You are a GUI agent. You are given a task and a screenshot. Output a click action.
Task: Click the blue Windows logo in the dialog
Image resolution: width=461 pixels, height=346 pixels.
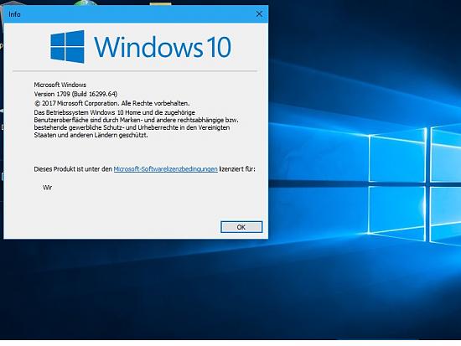point(67,46)
